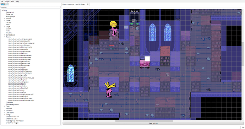The image size is (245, 129).
Task: Click the left arrow of horizontal scrollbar
Action: (x=64, y=121)
